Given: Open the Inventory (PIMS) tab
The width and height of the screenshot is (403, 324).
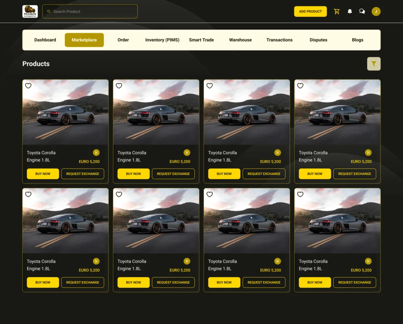Looking at the screenshot, I should (x=162, y=40).
